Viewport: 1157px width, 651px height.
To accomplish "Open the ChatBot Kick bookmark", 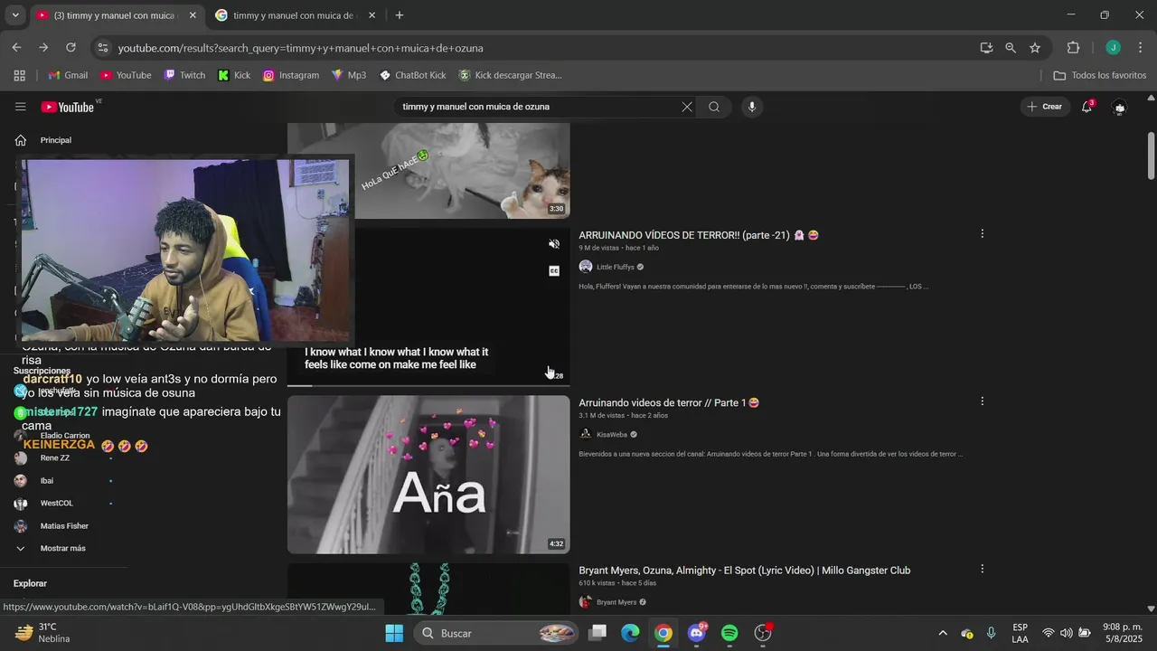I will pos(412,75).
